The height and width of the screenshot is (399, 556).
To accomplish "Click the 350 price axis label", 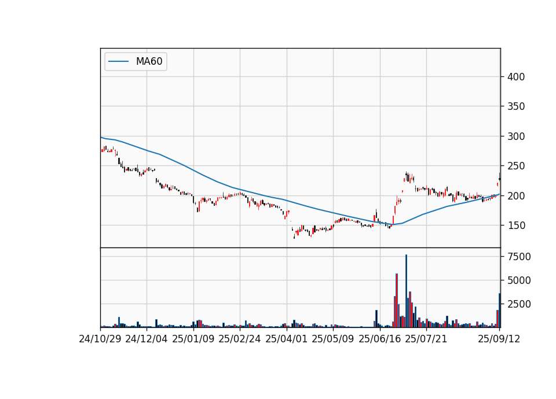I will click(516, 106).
